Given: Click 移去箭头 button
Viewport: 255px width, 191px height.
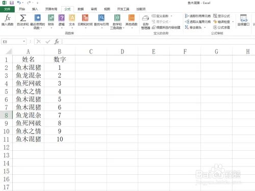Looking at the screenshot, I should (193, 28).
